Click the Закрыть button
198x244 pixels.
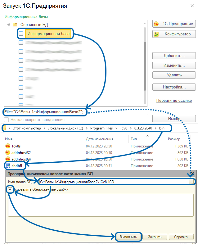pos(155,237)
